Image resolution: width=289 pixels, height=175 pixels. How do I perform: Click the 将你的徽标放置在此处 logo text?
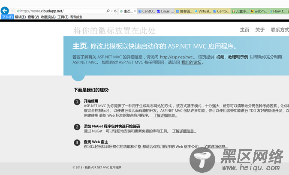114,30
